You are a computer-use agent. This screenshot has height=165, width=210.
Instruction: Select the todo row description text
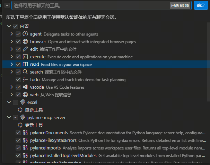click(x=84, y=80)
